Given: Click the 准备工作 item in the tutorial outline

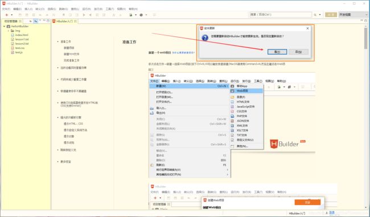Looking at the screenshot, I should pyautogui.click(x=65, y=42).
